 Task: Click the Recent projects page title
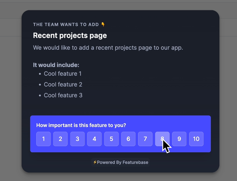(70, 36)
